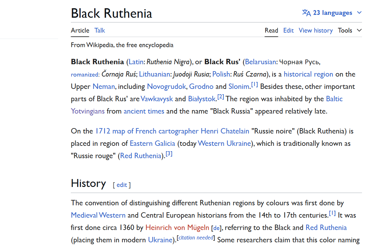Viewport: 368px width, 248px height.
Task: Click red link Heinrich von Mügeln
Action: (177, 228)
